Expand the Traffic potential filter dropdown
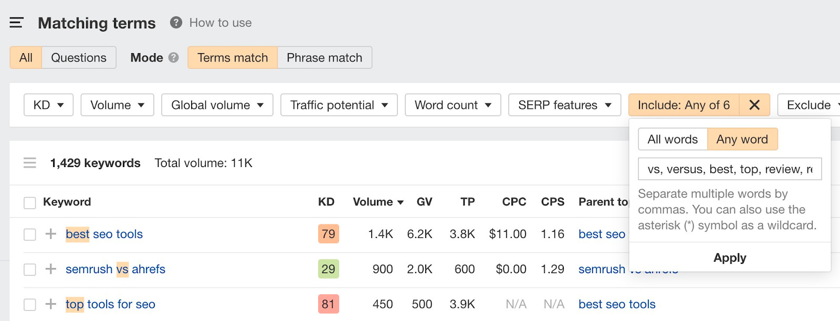This screenshot has height=321, width=840. click(x=339, y=105)
